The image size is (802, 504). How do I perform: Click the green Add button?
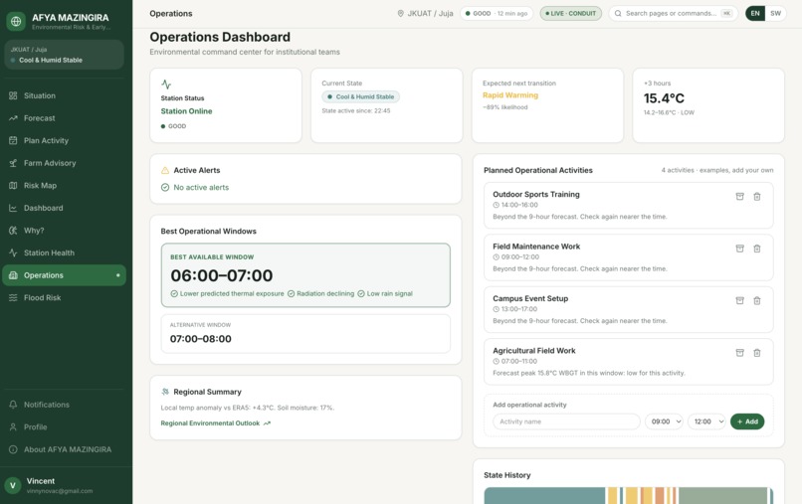tap(747, 421)
